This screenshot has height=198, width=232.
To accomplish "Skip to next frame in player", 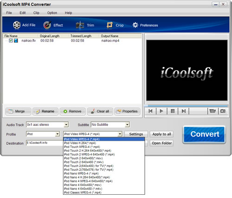I will [183, 111].
